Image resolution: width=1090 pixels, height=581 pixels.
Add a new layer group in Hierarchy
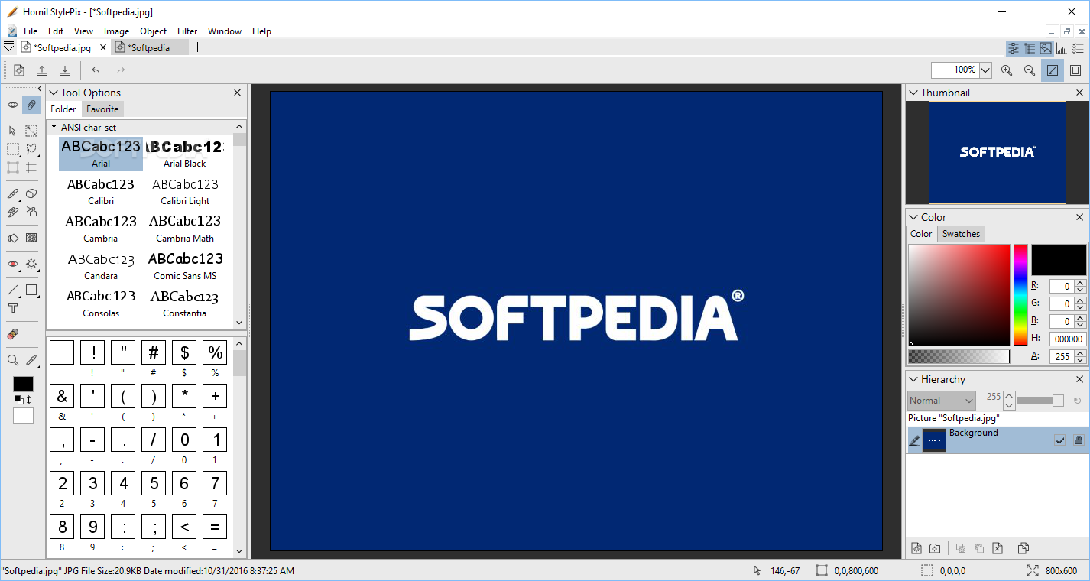[x=935, y=548]
